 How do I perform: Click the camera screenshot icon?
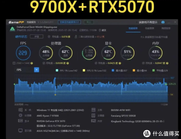[163, 22]
